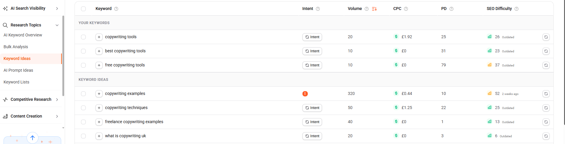Select the checkbox for 'copywriting techniques'
Viewport: 565px width, 144px height.
coord(83,108)
